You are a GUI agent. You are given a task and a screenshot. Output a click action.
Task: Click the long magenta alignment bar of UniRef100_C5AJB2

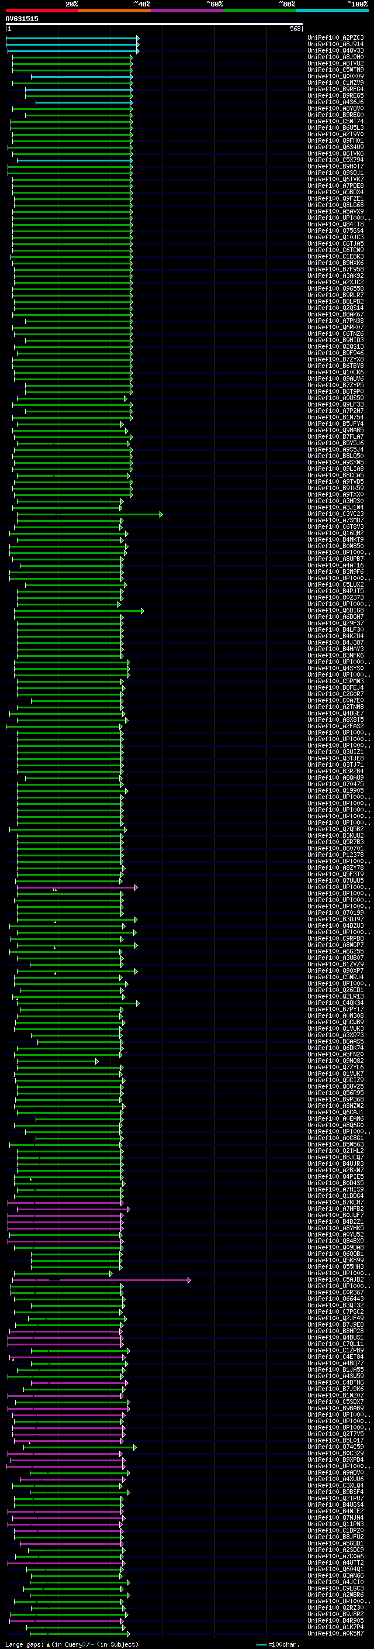pos(101,1280)
